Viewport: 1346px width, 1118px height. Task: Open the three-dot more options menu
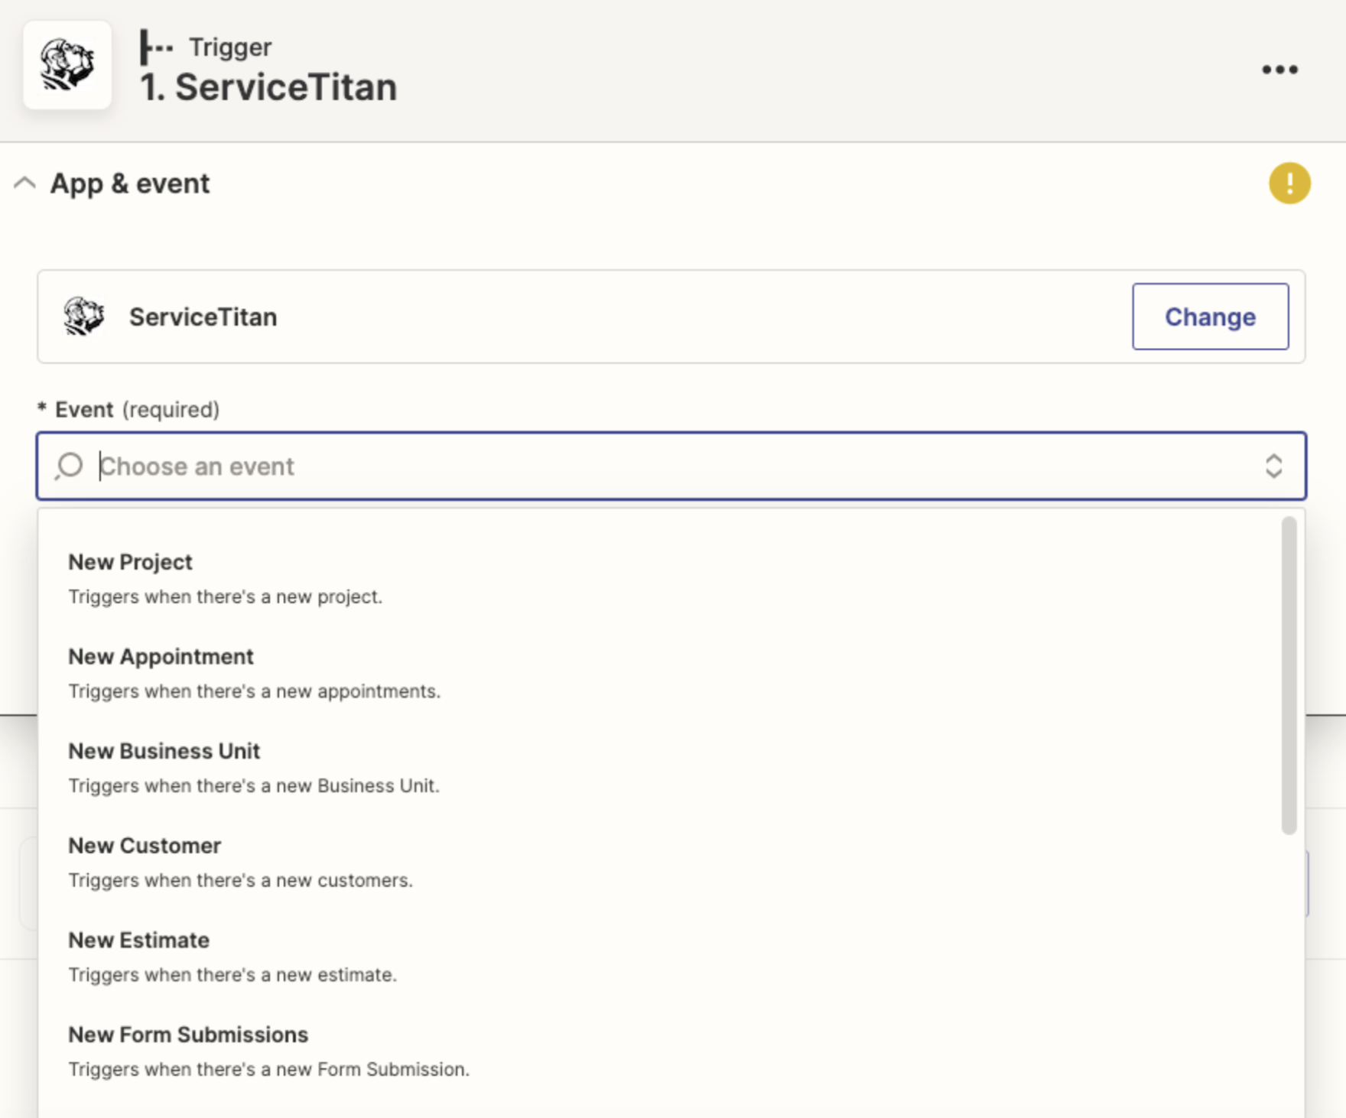click(x=1279, y=70)
